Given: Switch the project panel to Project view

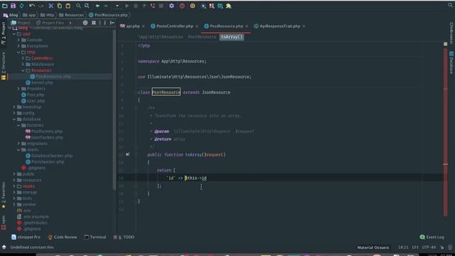Looking at the screenshot, I should click(21, 23).
